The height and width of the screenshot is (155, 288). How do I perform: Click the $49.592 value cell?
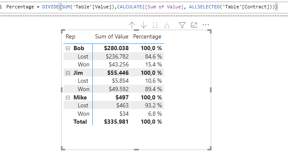(x=119, y=89)
